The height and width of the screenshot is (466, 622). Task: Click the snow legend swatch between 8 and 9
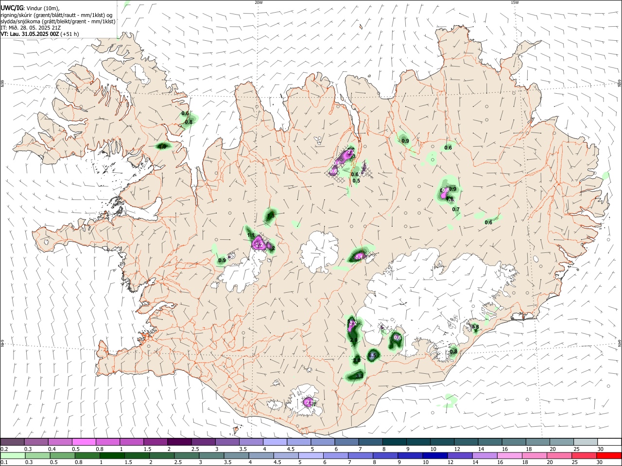point(394,442)
